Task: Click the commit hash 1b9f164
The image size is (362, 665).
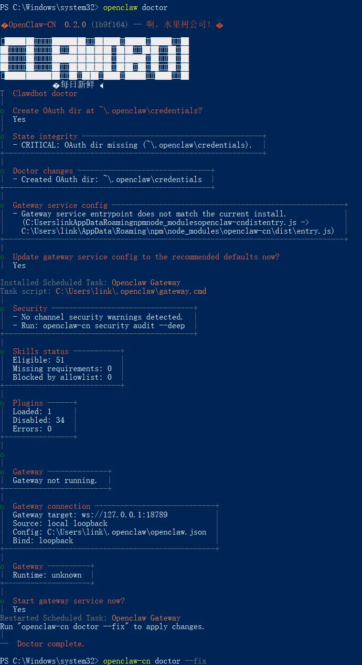Action: pyautogui.click(x=109, y=24)
